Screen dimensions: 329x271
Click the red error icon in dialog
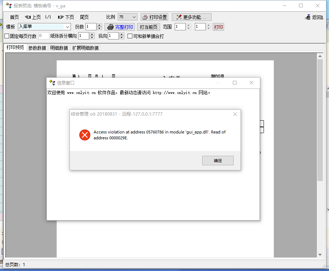tap(84, 135)
